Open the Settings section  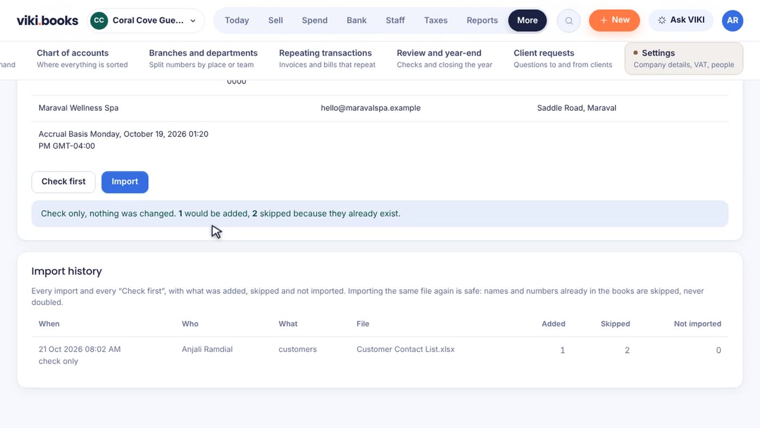coord(683,59)
